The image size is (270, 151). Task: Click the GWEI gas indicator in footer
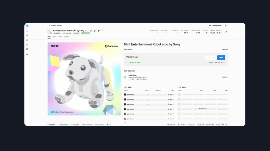(x=182, y=125)
